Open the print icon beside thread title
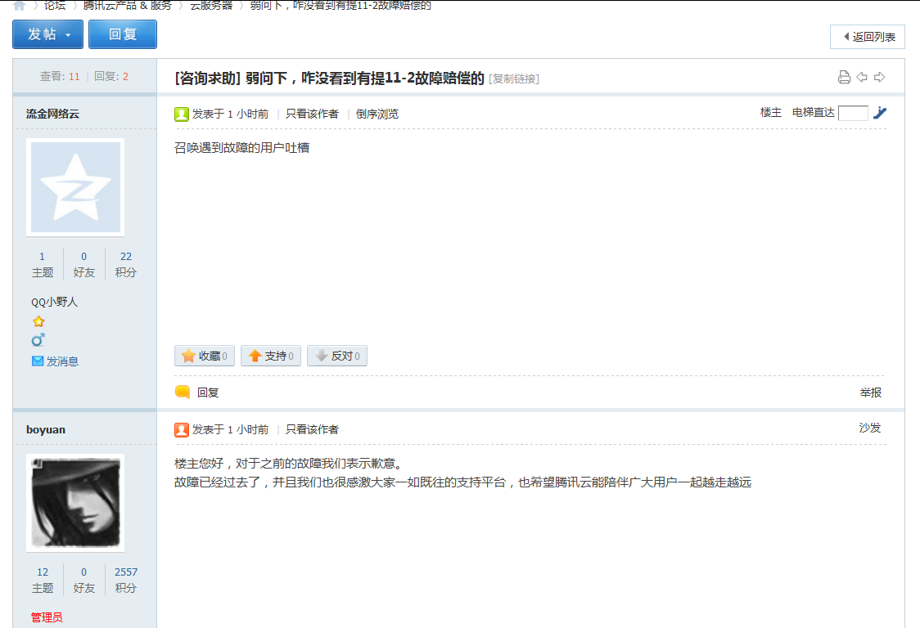 pyautogui.click(x=844, y=77)
